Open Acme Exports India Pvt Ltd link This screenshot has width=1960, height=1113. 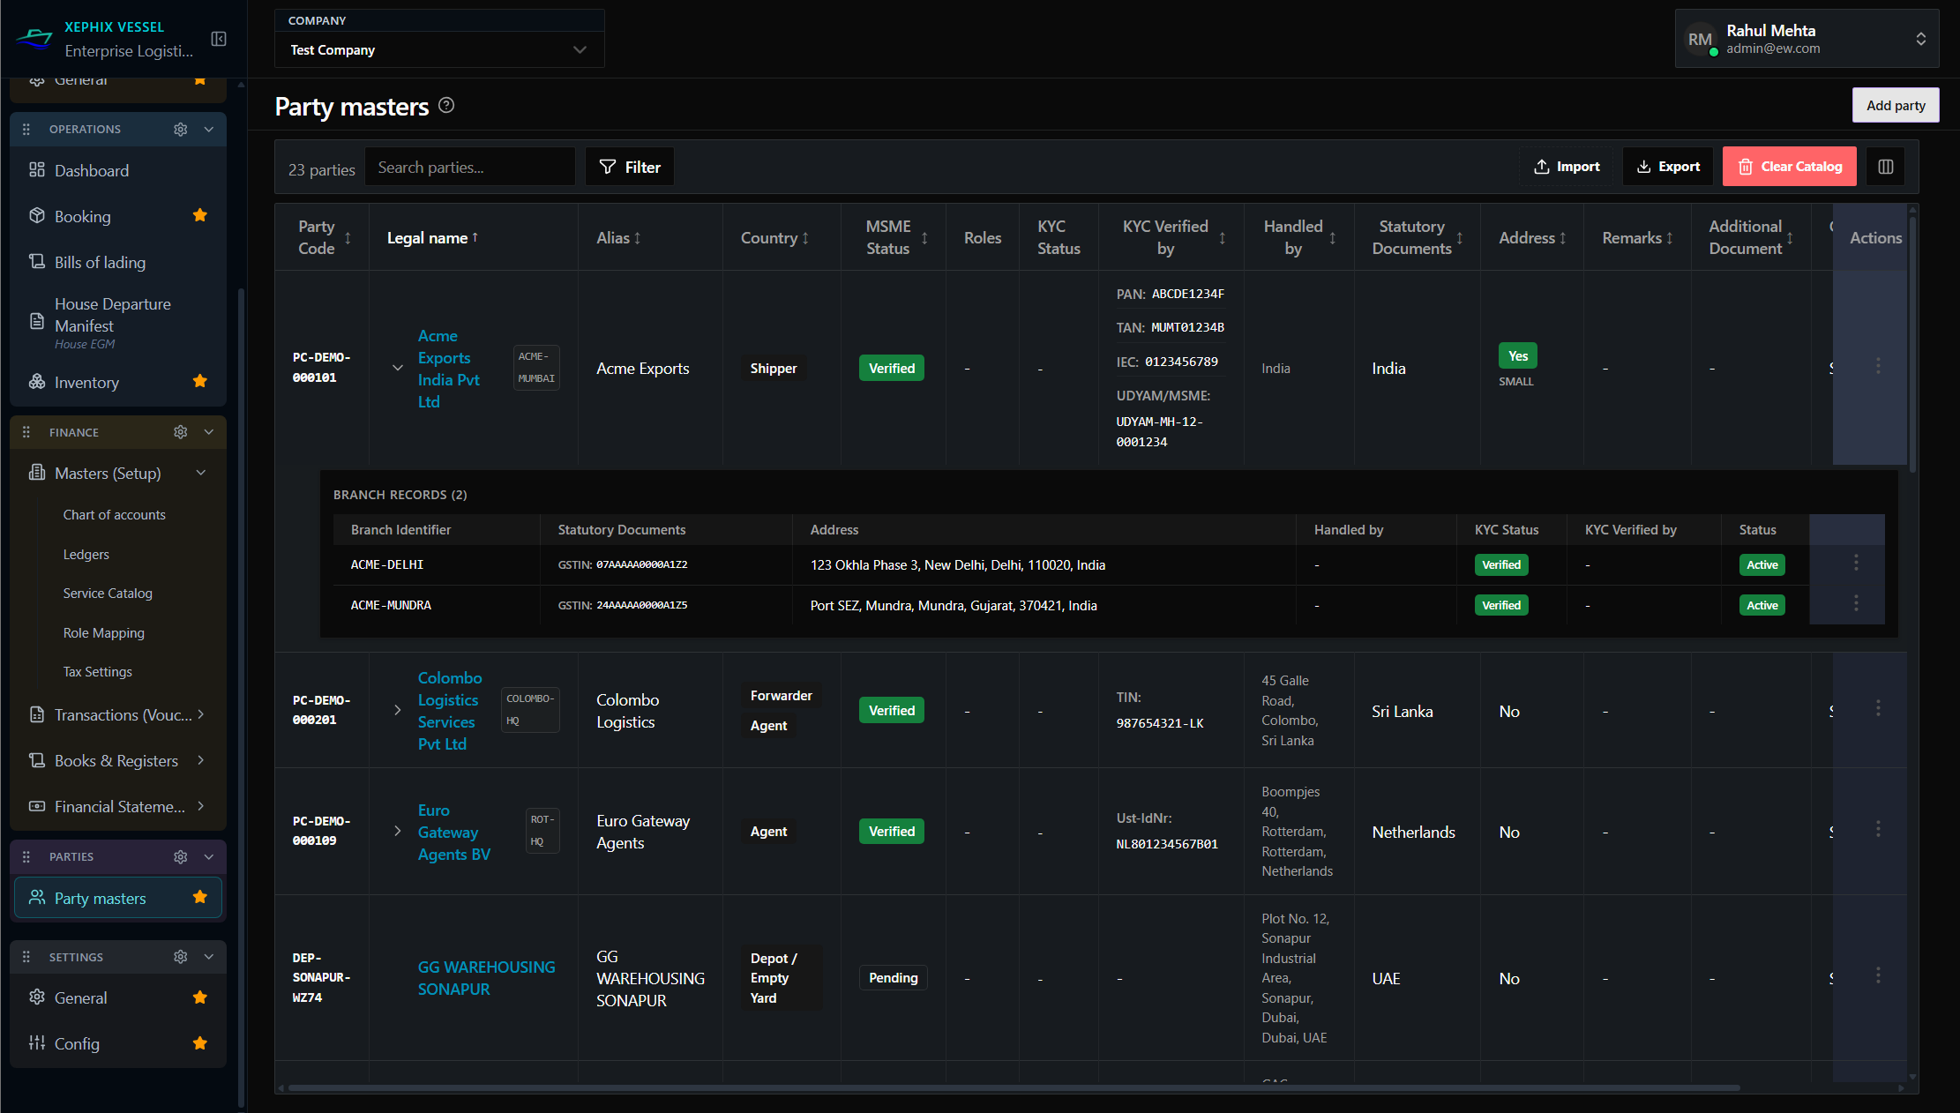point(449,369)
